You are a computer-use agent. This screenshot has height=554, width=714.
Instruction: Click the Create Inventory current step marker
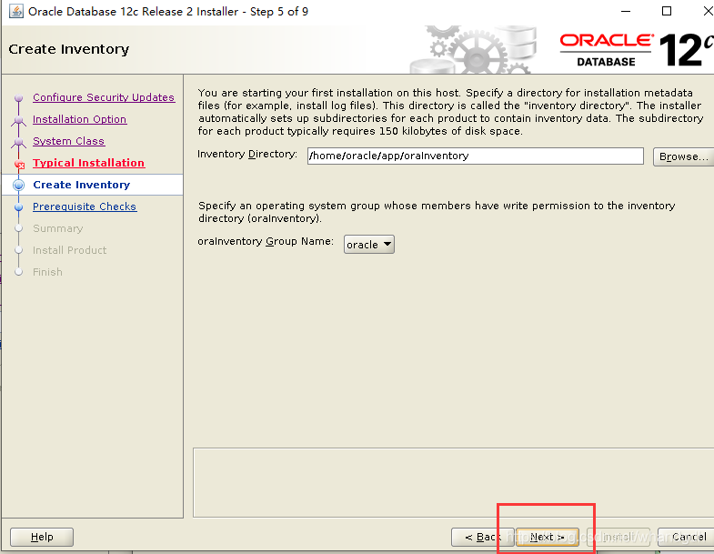(x=19, y=185)
